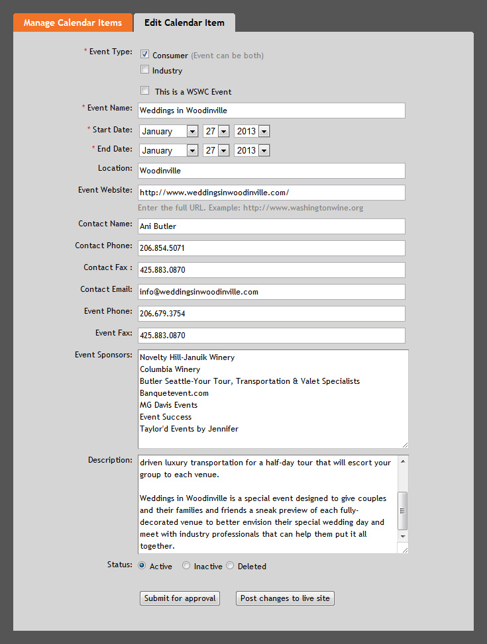The width and height of the screenshot is (487, 644).
Task: Focus the Contact Phone field
Action: [x=272, y=248]
